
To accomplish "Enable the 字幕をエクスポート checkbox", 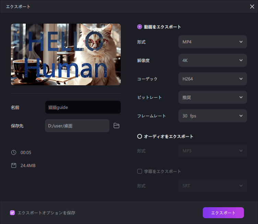I will click(140, 171).
